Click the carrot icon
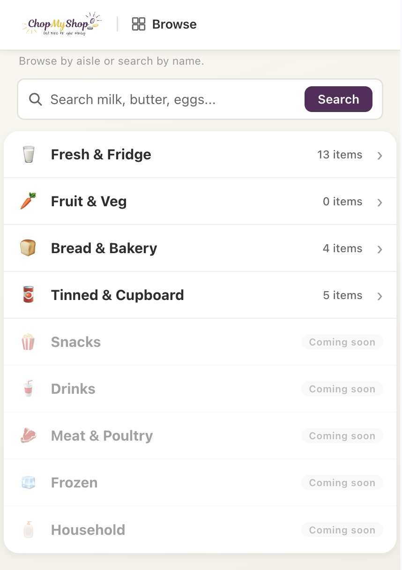 point(28,201)
